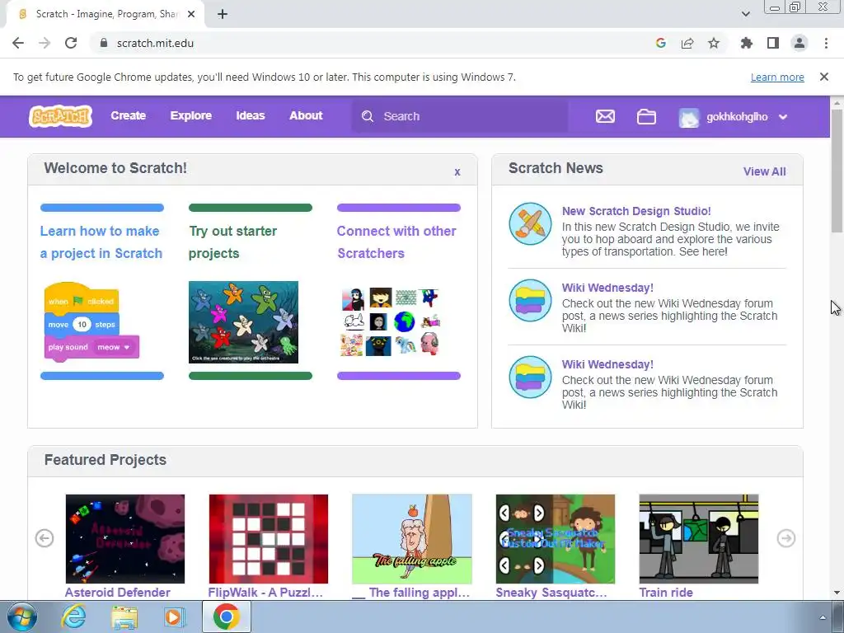
Task: Go back with the browser back arrow
Action: [x=18, y=43]
